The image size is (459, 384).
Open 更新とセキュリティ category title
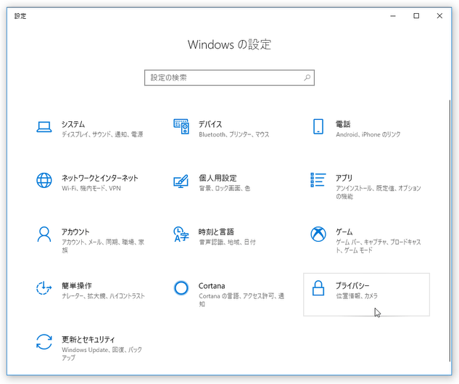(88, 340)
